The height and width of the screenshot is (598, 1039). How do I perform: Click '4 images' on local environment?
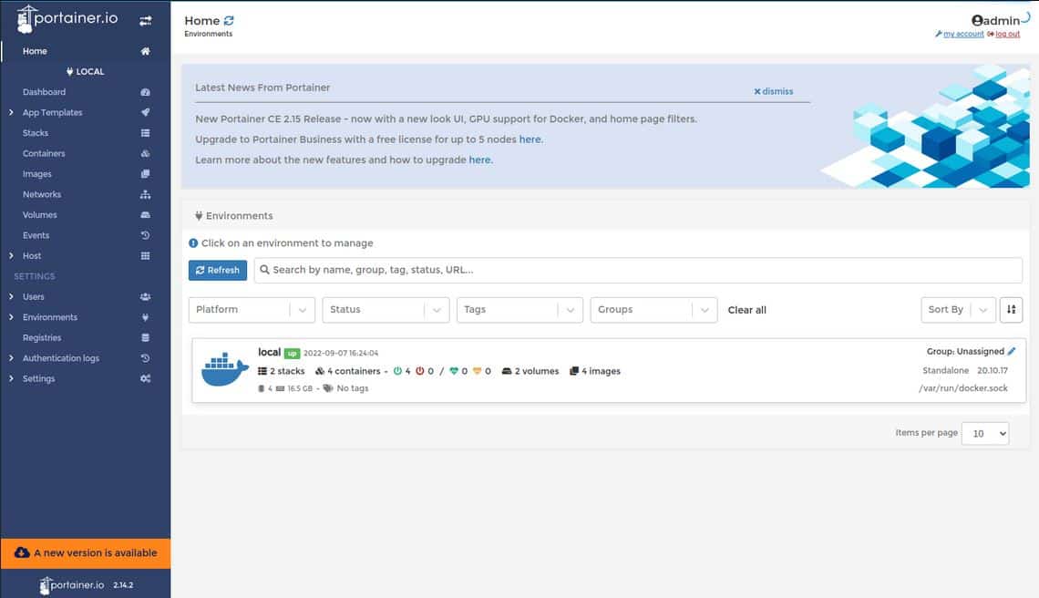tap(595, 371)
